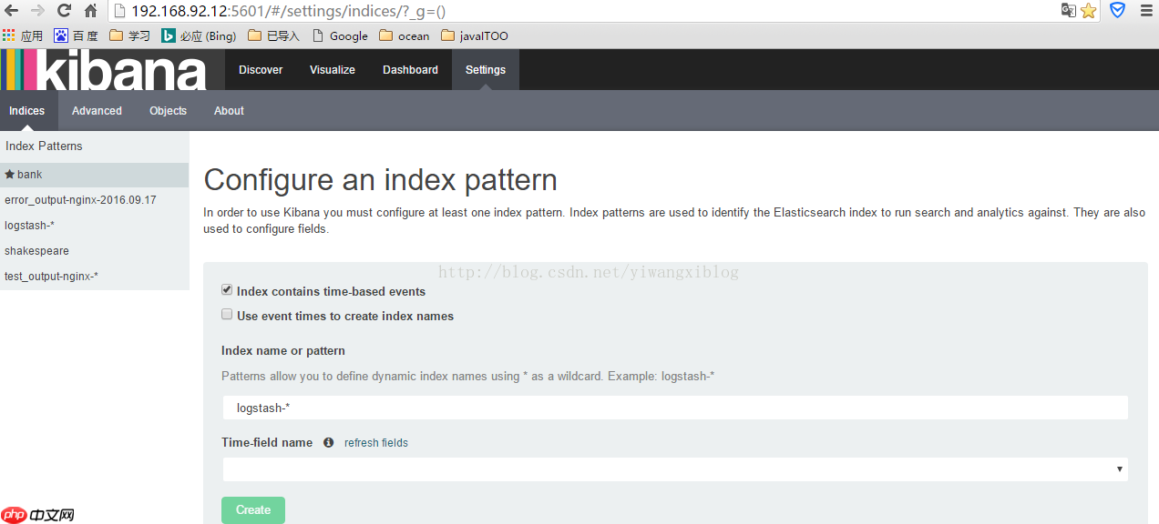The height and width of the screenshot is (524, 1159).
Task: Click the browser reload page icon
Action: tap(64, 11)
